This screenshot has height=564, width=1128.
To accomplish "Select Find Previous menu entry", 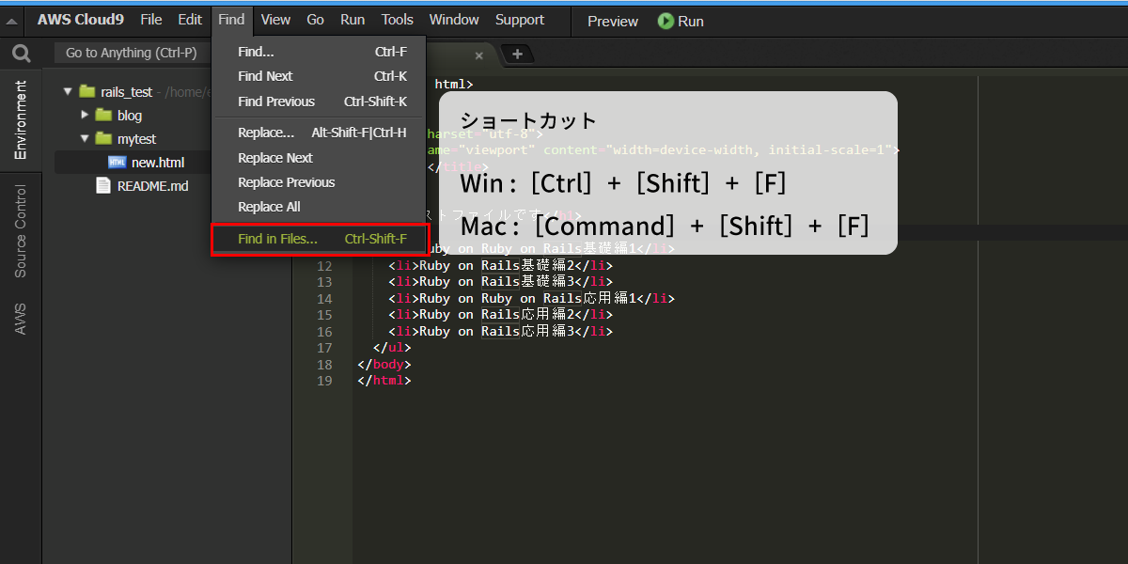I will point(320,102).
